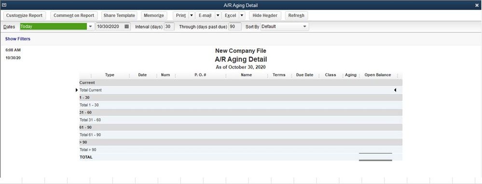Click the Excel button

click(x=230, y=16)
